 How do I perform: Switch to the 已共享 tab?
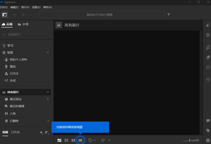[15, 132]
